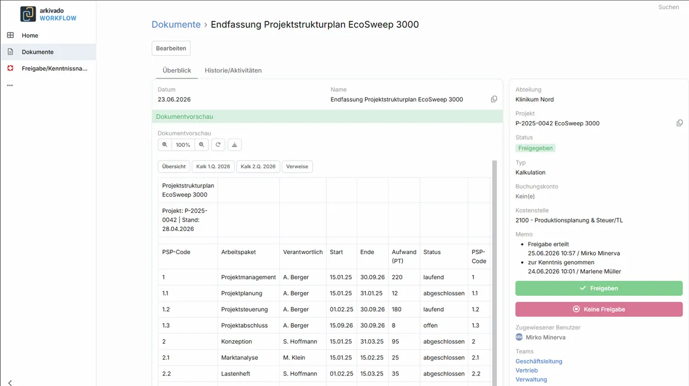The height and width of the screenshot is (386, 689).
Task: Click the offen status cell
Action: pyautogui.click(x=444, y=326)
